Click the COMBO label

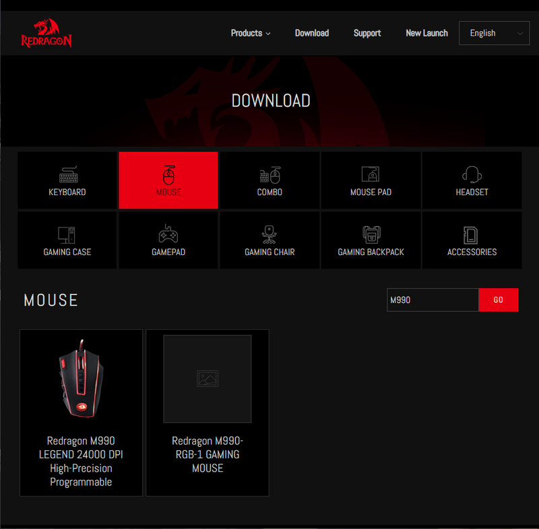click(x=270, y=192)
